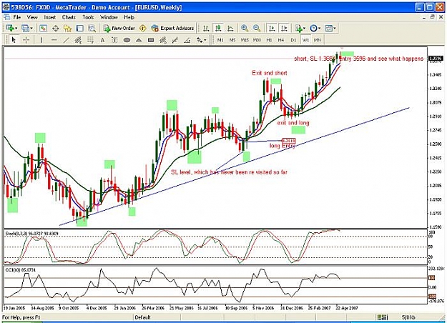Select the M1 timeframe

220,40
